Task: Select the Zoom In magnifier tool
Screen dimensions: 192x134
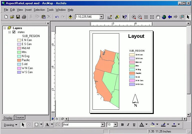Action: (134, 17)
